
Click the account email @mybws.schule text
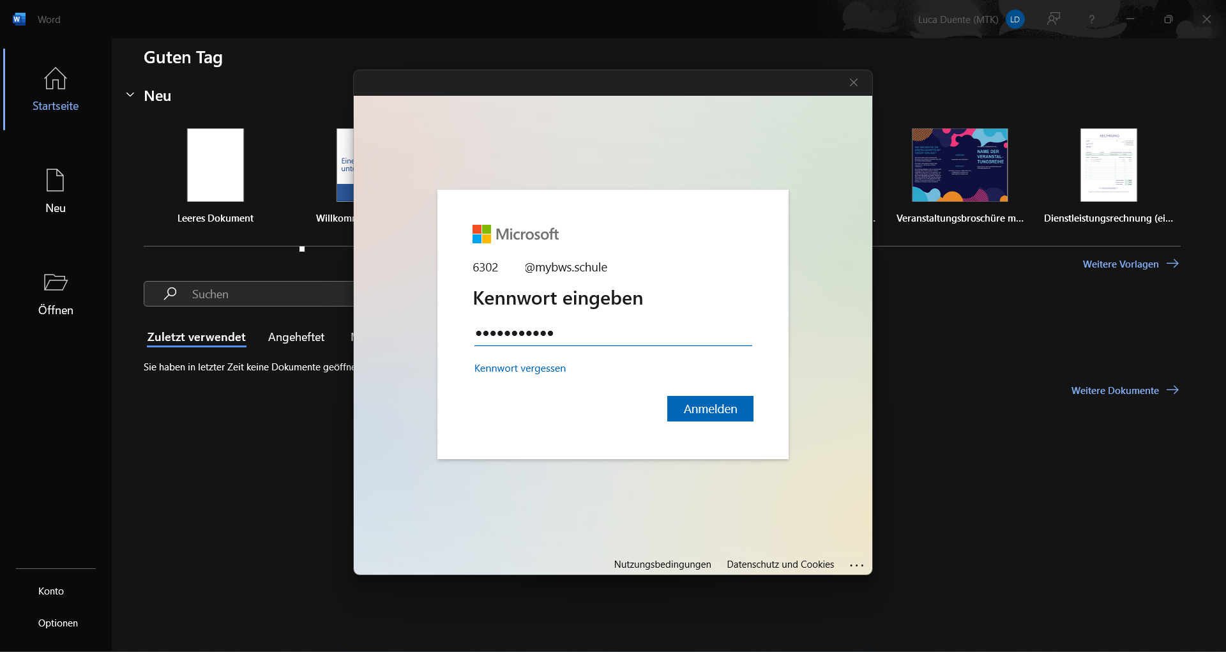pos(566,268)
